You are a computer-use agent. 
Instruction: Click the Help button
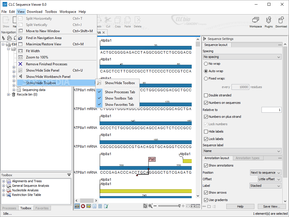click(240, 206)
